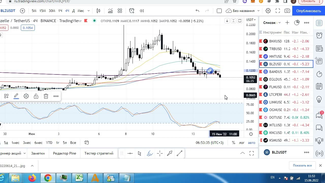This screenshot has width=325, height=183.
Task: Click the browser 'Обновить' update button
Action: (308, 1)
